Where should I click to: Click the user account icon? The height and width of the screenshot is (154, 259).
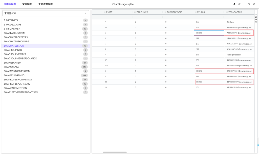234,4
